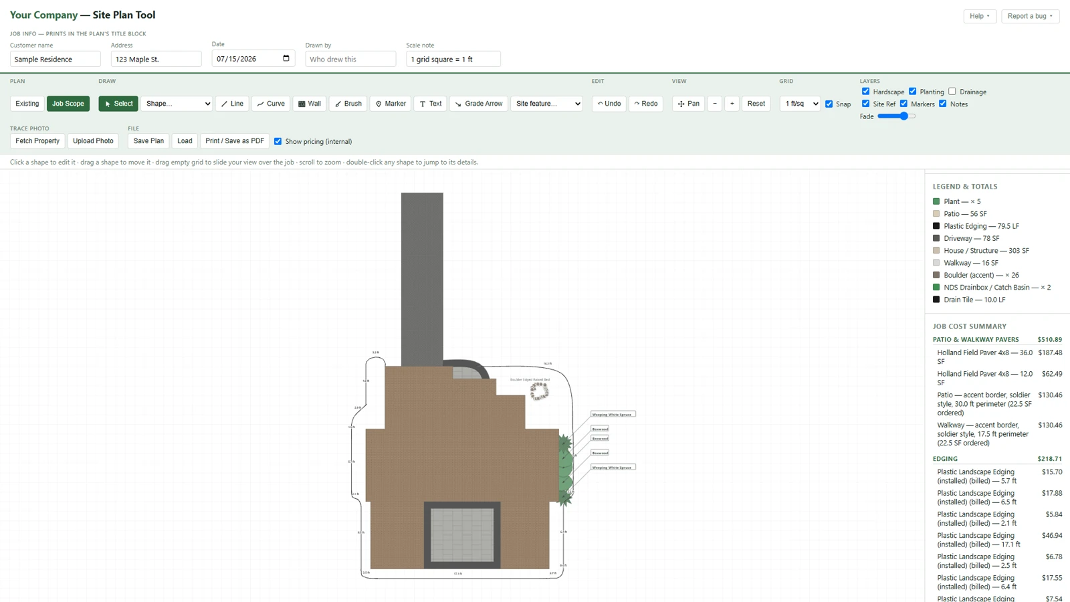Enable the Drainage layer checkbox

pyautogui.click(x=952, y=92)
